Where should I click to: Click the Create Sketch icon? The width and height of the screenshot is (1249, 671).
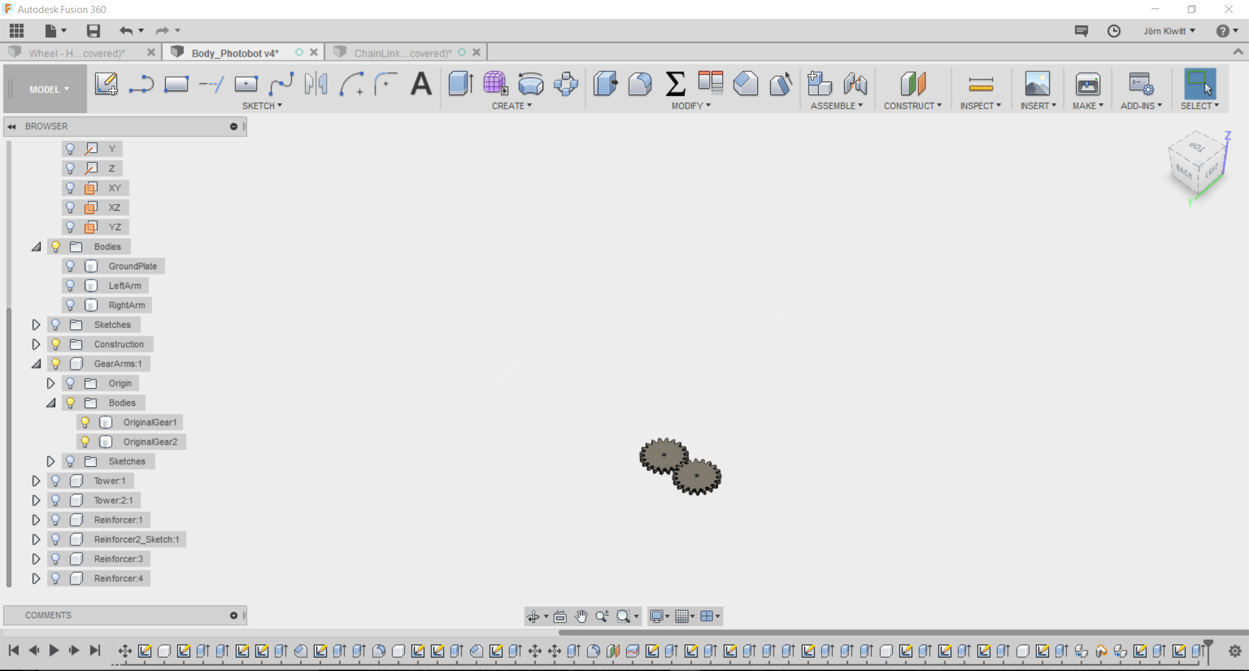[106, 84]
